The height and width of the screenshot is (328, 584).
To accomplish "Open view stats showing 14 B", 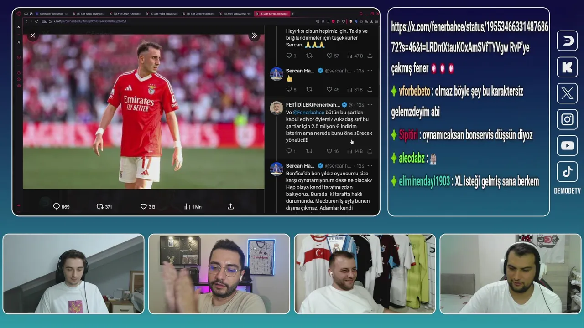I will [355, 151].
